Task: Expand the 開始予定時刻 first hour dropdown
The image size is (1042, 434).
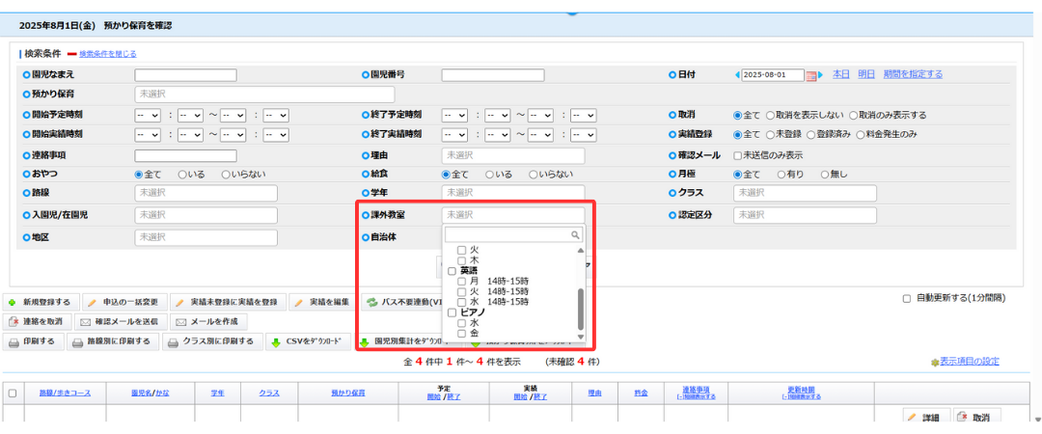Action: (148, 115)
